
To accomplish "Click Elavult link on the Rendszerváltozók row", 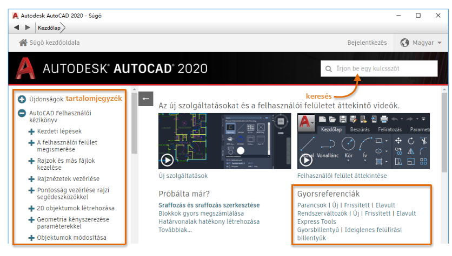I will pyautogui.click(x=406, y=213).
